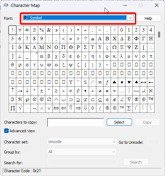Open the Font dropdown showing Symbol
The image size is (165, 176).
(x=78, y=18)
